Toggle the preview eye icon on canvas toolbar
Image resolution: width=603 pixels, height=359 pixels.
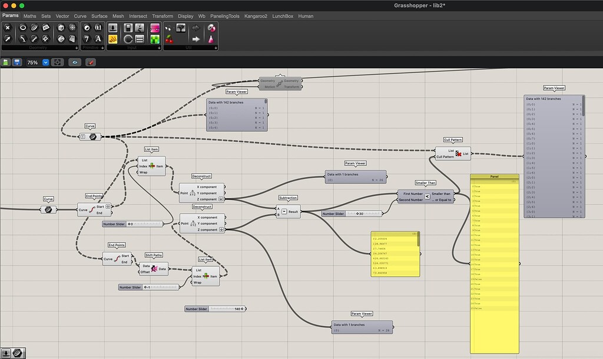[x=74, y=62]
